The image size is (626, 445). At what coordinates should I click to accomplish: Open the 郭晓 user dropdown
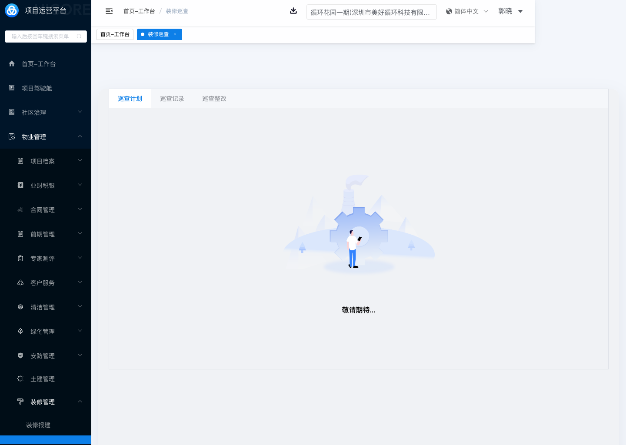(x=520, y=11)
